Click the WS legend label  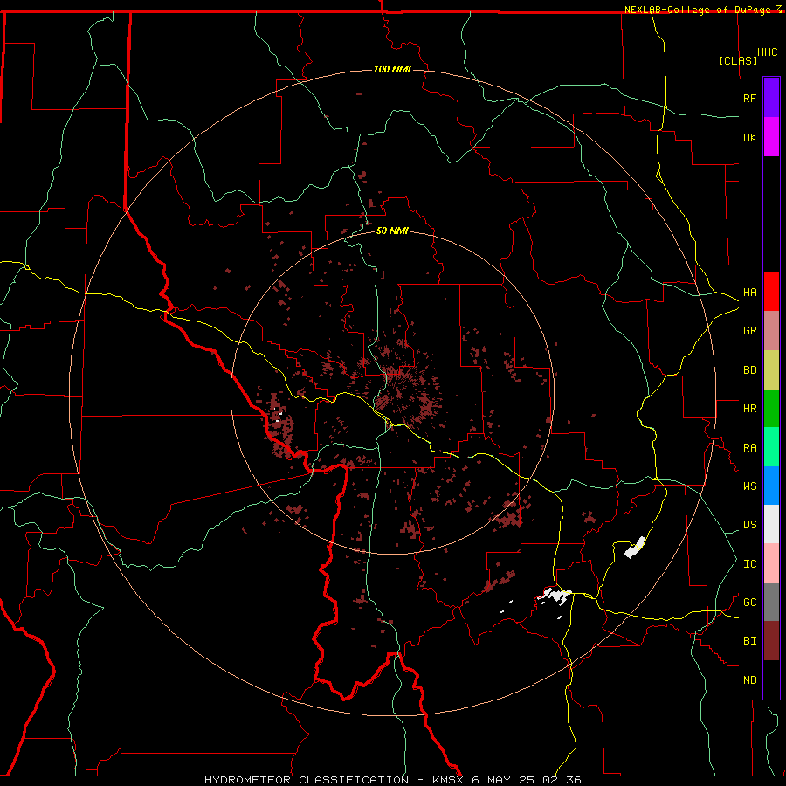[x=749, y=486]
